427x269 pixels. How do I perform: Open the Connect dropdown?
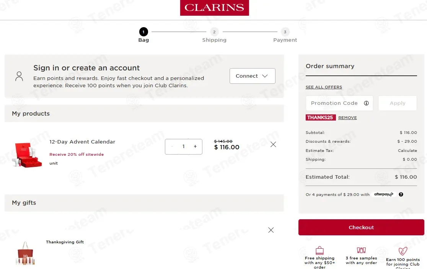[252, 76]
